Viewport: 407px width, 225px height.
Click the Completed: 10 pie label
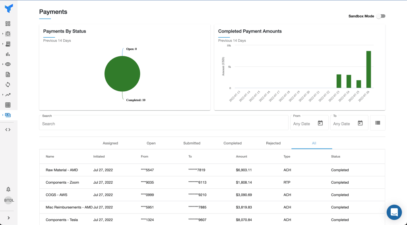136,100
